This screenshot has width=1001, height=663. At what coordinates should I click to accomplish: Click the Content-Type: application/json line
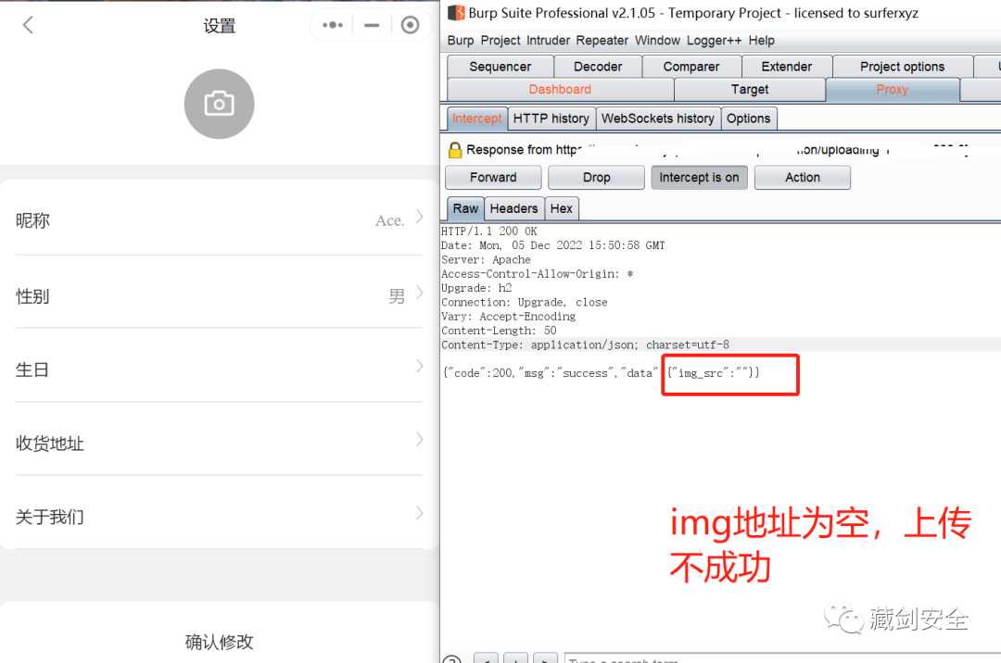pyautogui.click(x=585, y=344)
